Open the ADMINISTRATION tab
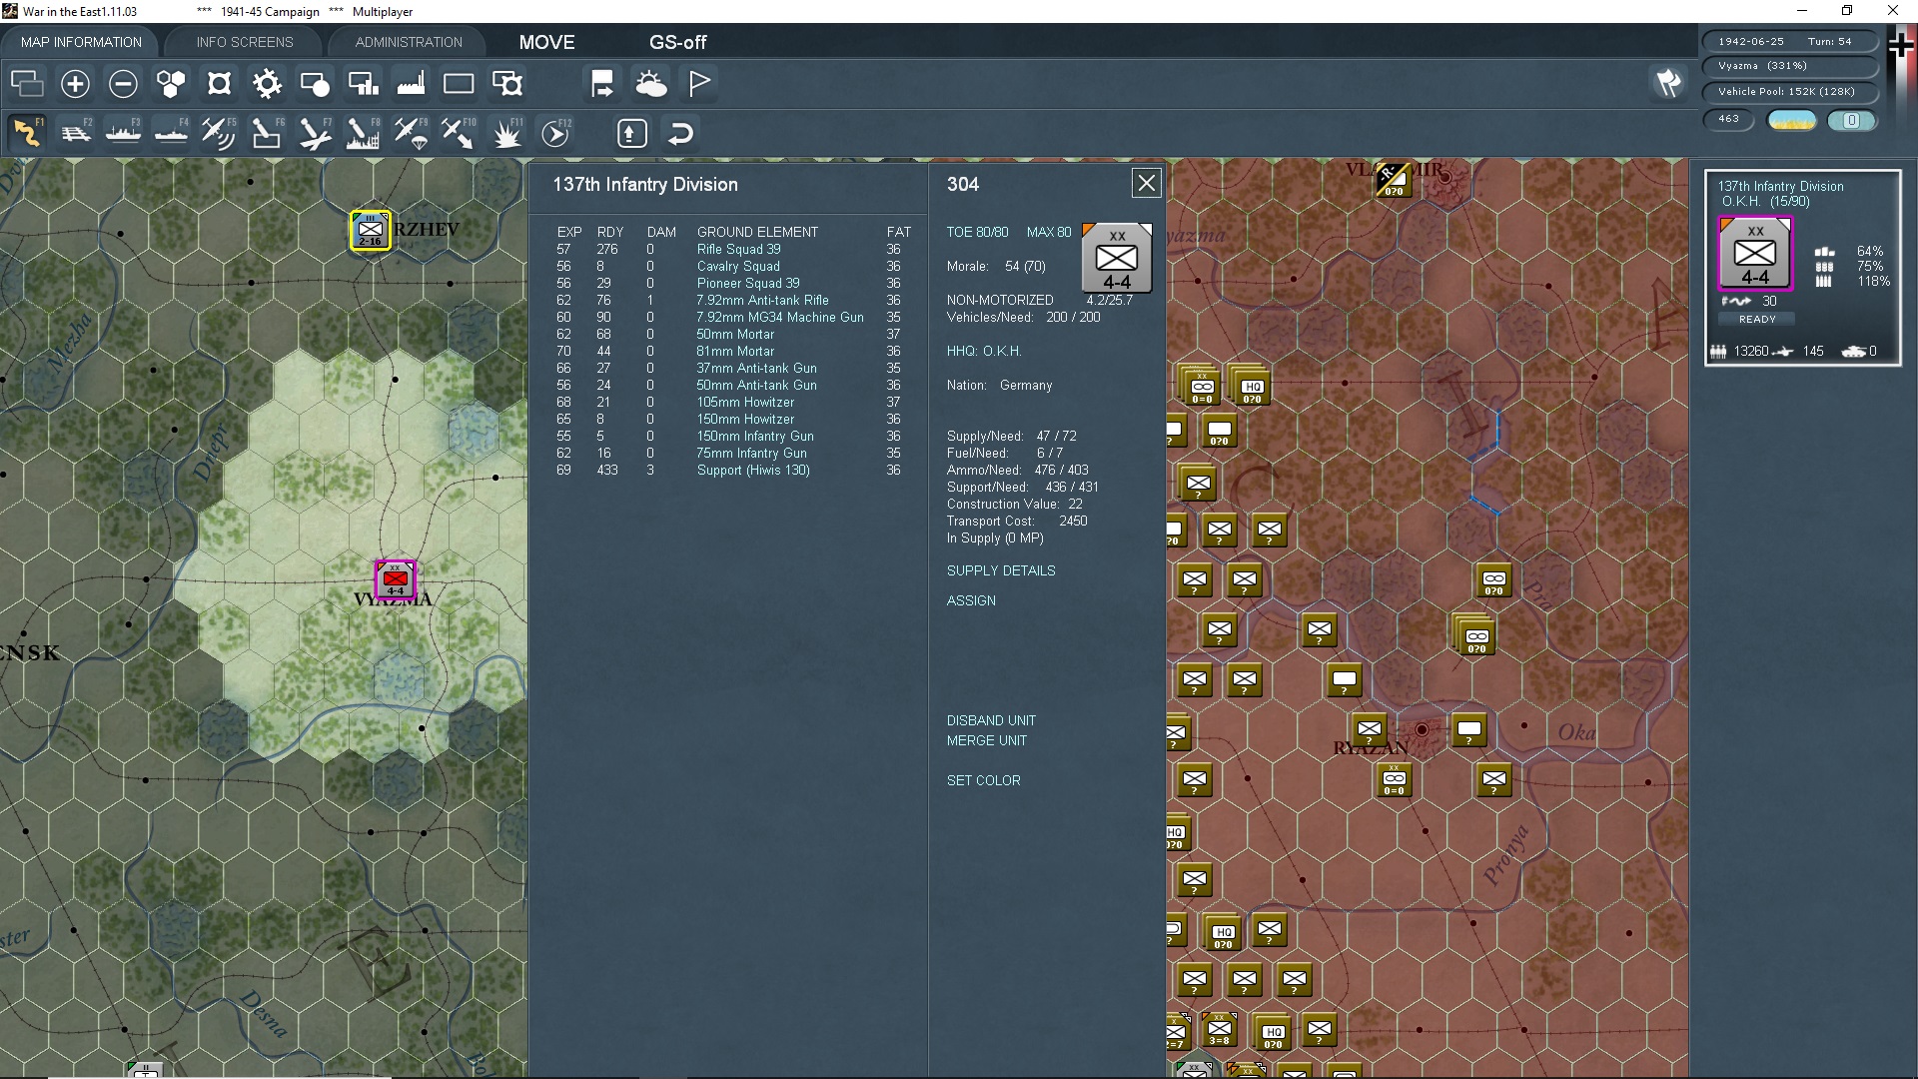 coord(409,42)
